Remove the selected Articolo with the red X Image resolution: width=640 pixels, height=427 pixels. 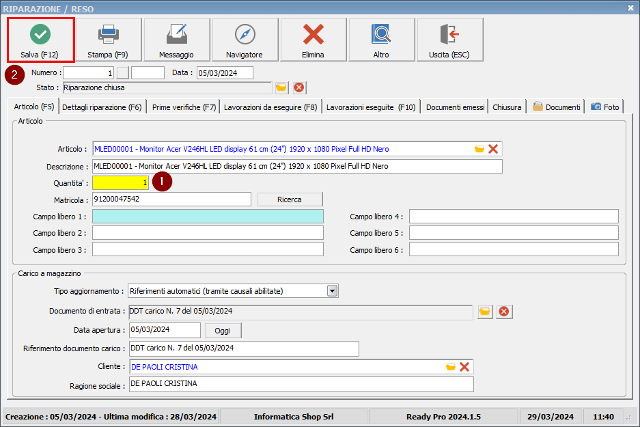pyautogui.click(x=493, y=149)
